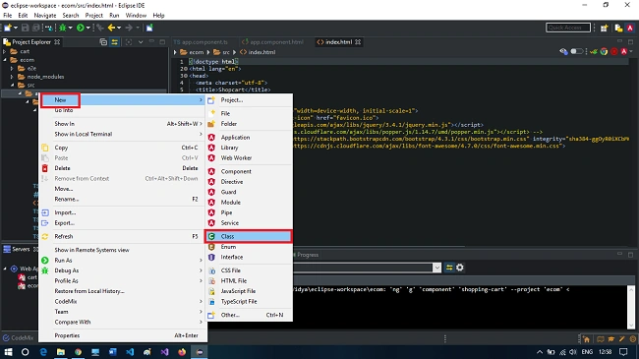The width and height of the screenshot is (639, 359).
Task: Open the Window menu
Action: (x=136, y=16)
